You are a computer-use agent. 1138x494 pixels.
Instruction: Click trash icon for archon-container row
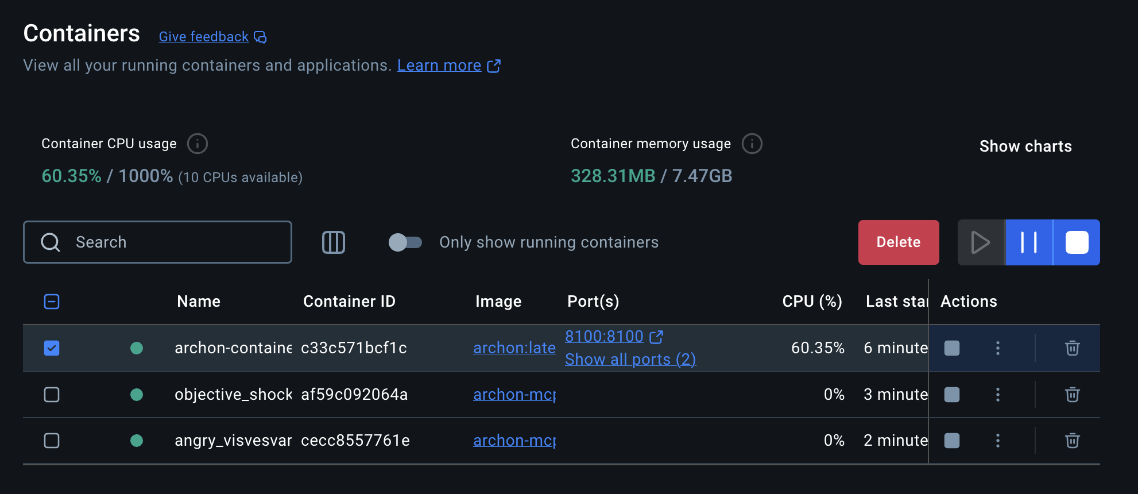point(1072,348)
